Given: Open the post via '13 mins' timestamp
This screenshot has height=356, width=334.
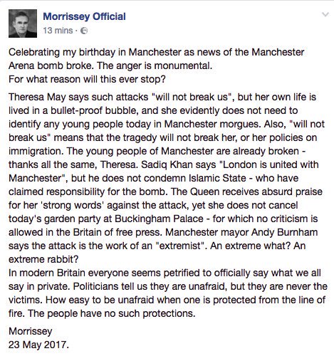Looking at the screenshot, I should pos(58,31).
